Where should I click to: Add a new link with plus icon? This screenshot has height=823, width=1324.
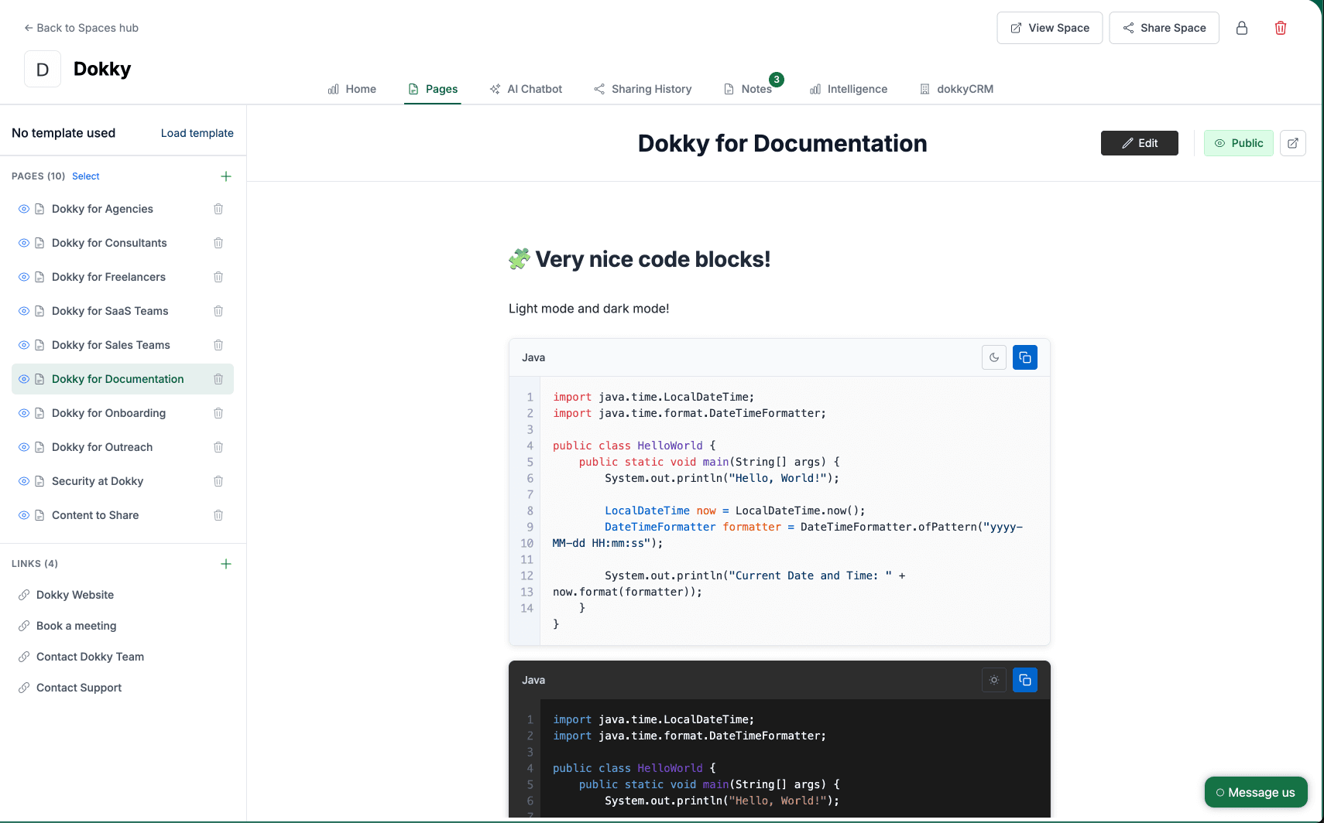(x=226, y=564)
